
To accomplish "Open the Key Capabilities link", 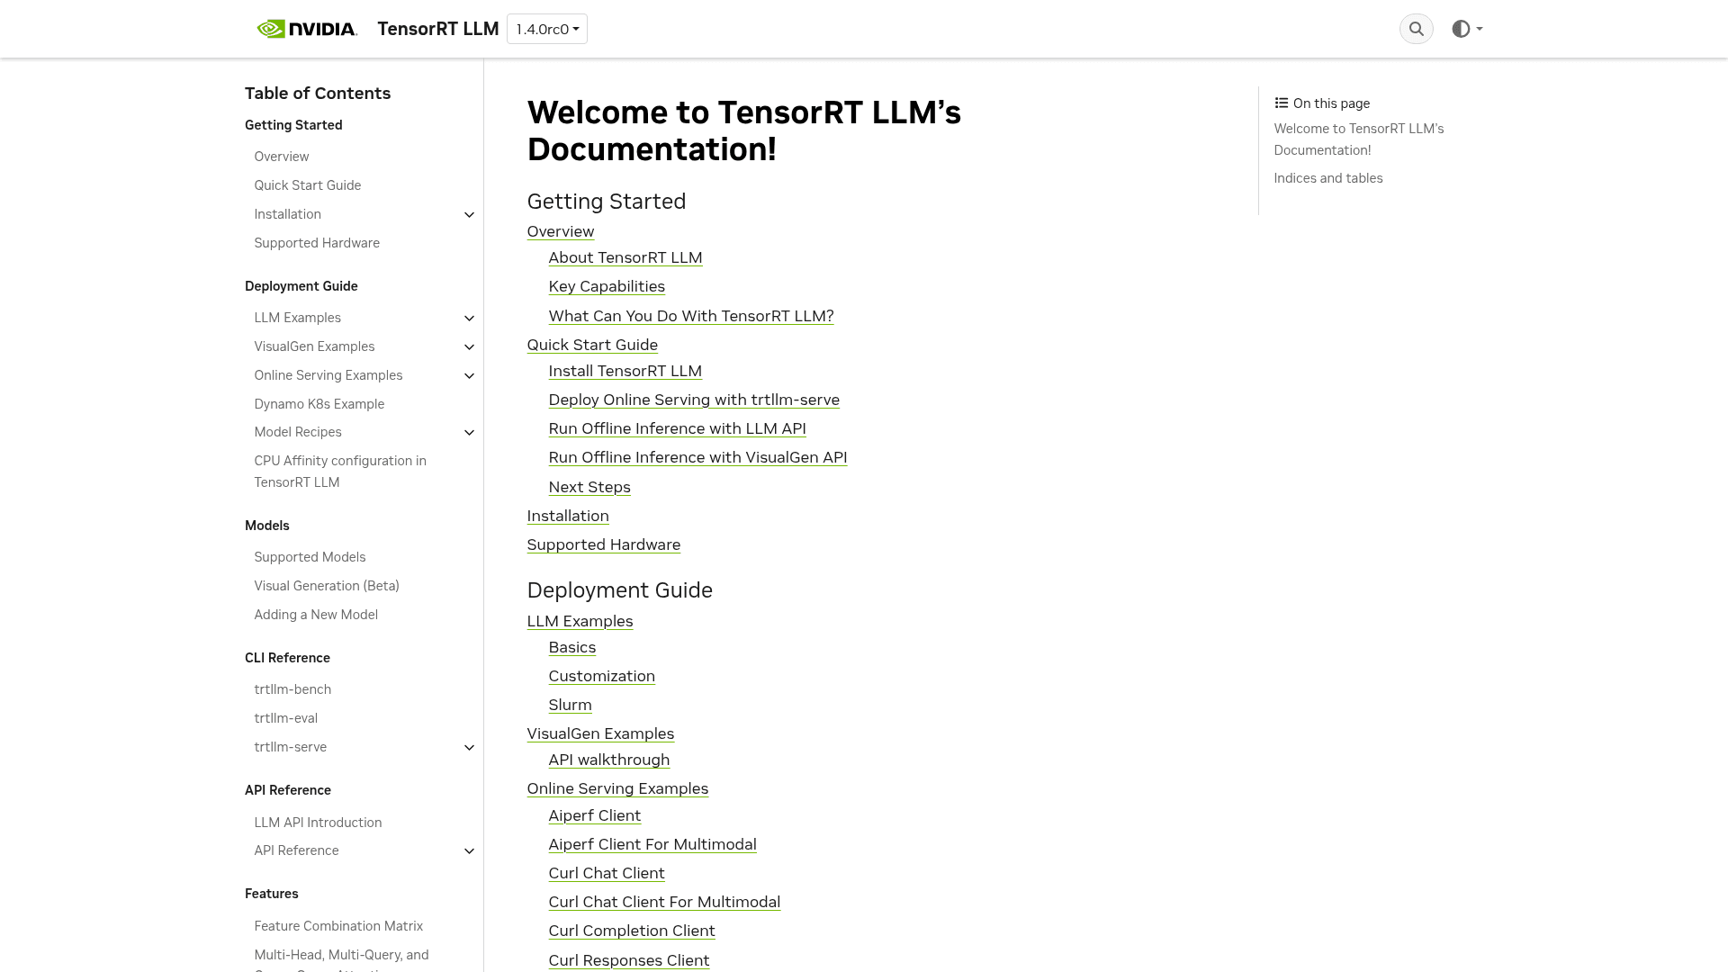I will [606, 286].
